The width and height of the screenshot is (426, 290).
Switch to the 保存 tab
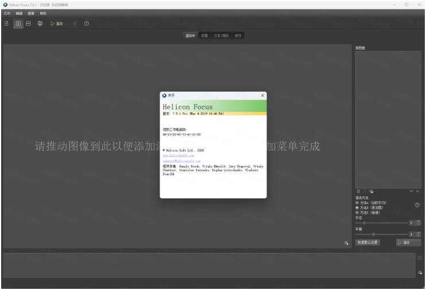coord(238,36)
